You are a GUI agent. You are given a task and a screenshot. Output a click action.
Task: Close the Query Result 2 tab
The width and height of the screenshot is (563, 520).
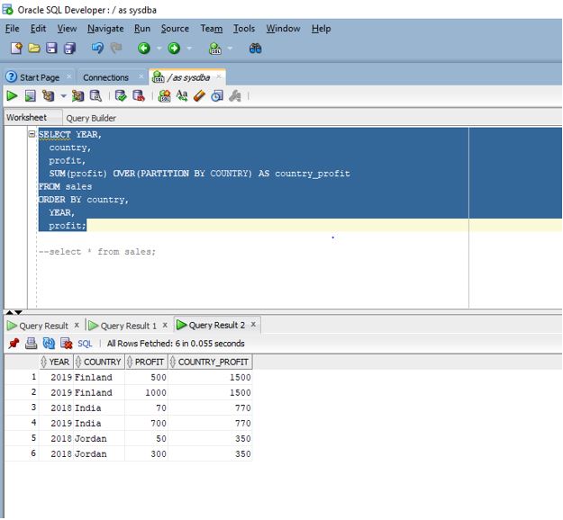pos(253,325)
